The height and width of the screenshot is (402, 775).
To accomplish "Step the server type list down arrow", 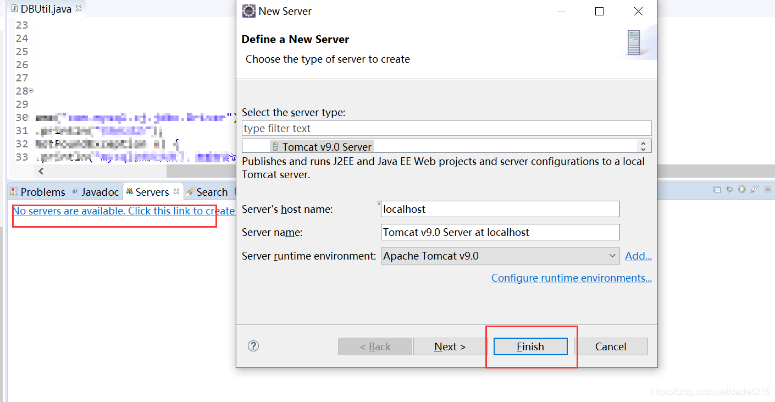I will click(643, 148).
